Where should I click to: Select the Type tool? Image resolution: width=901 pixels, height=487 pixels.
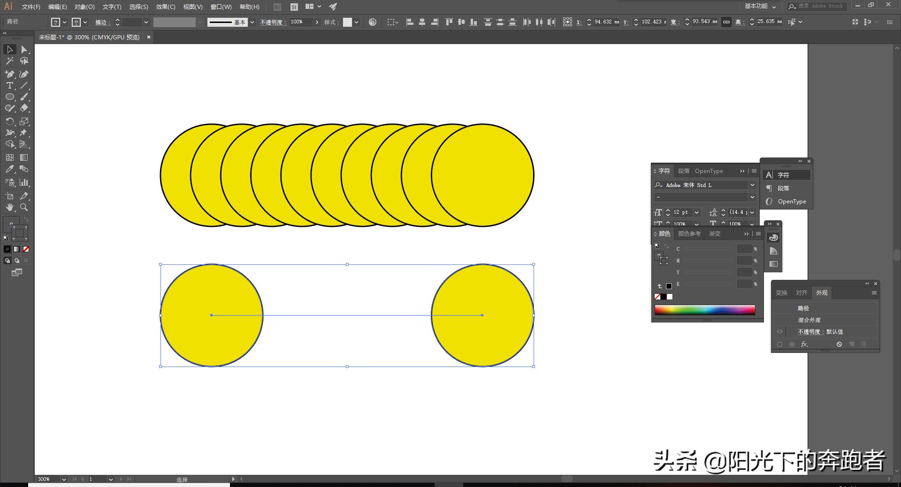click(x=10, y=85)
